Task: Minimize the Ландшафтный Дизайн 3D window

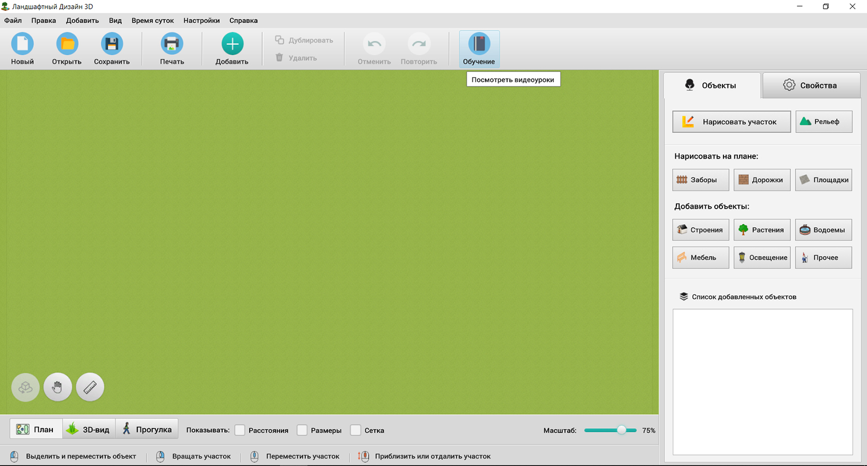Action: click(800, 7)
